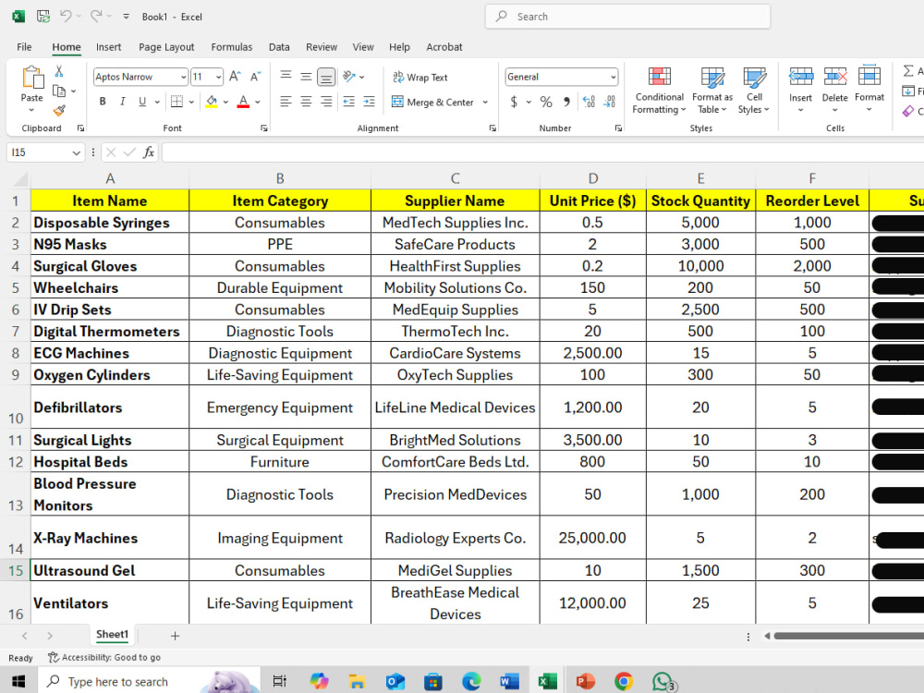924x693 pixels.
Task: Switch to the Page Layout tab
Action: point(166,47)
